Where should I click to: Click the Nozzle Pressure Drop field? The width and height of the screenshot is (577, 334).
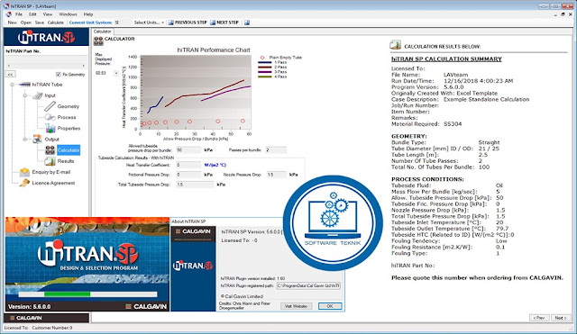click(276, 175)
